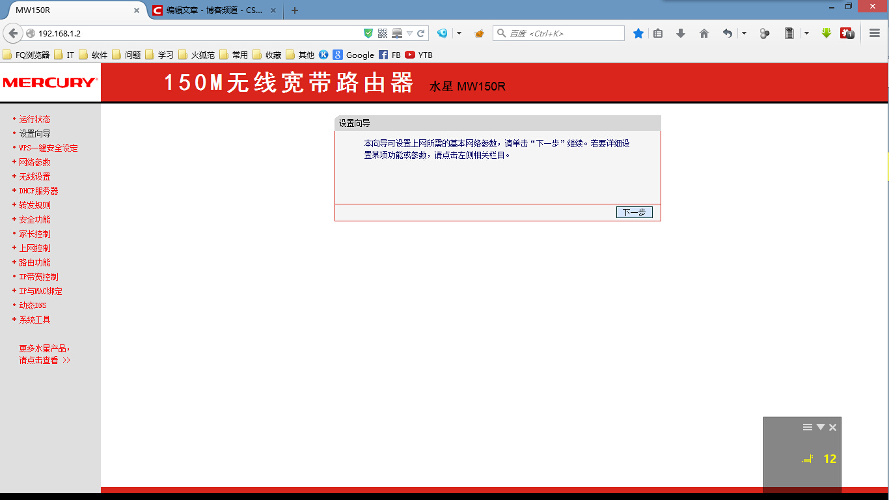Open the blue K bookmark icon
The height and width of the screenshot is (500, 889).
click(323, 55)
